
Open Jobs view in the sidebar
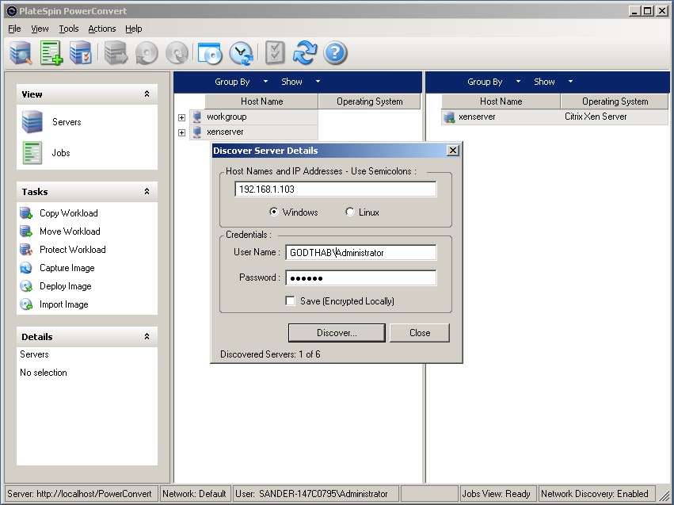(x=60, y=153)
